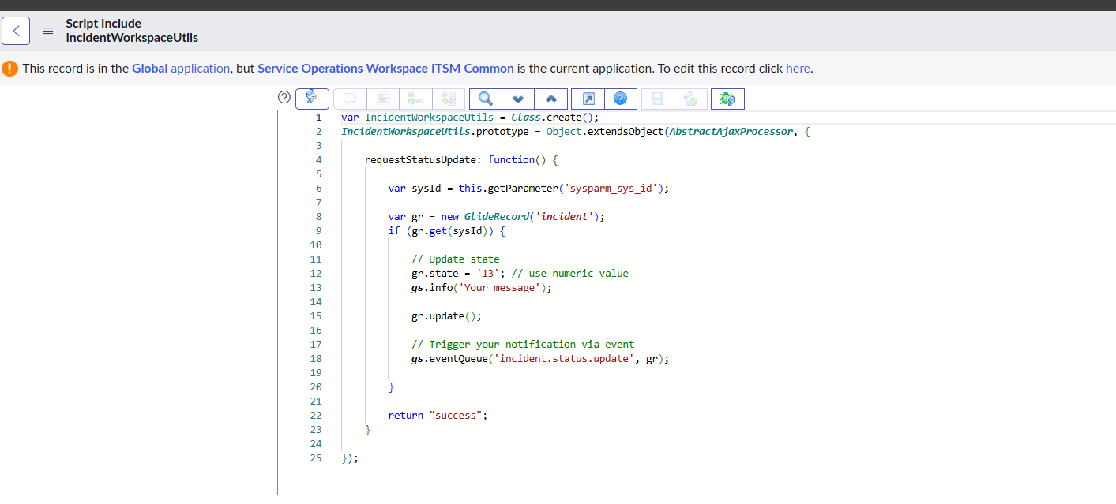The image size is (1116, 504).
Task: Open the search magnifier tool
Action: 486,99
